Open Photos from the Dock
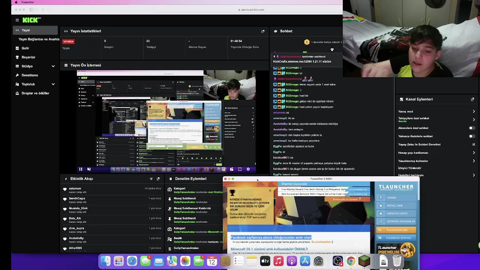The width and height of the screenshot is (480, 270). coord(185,261)
